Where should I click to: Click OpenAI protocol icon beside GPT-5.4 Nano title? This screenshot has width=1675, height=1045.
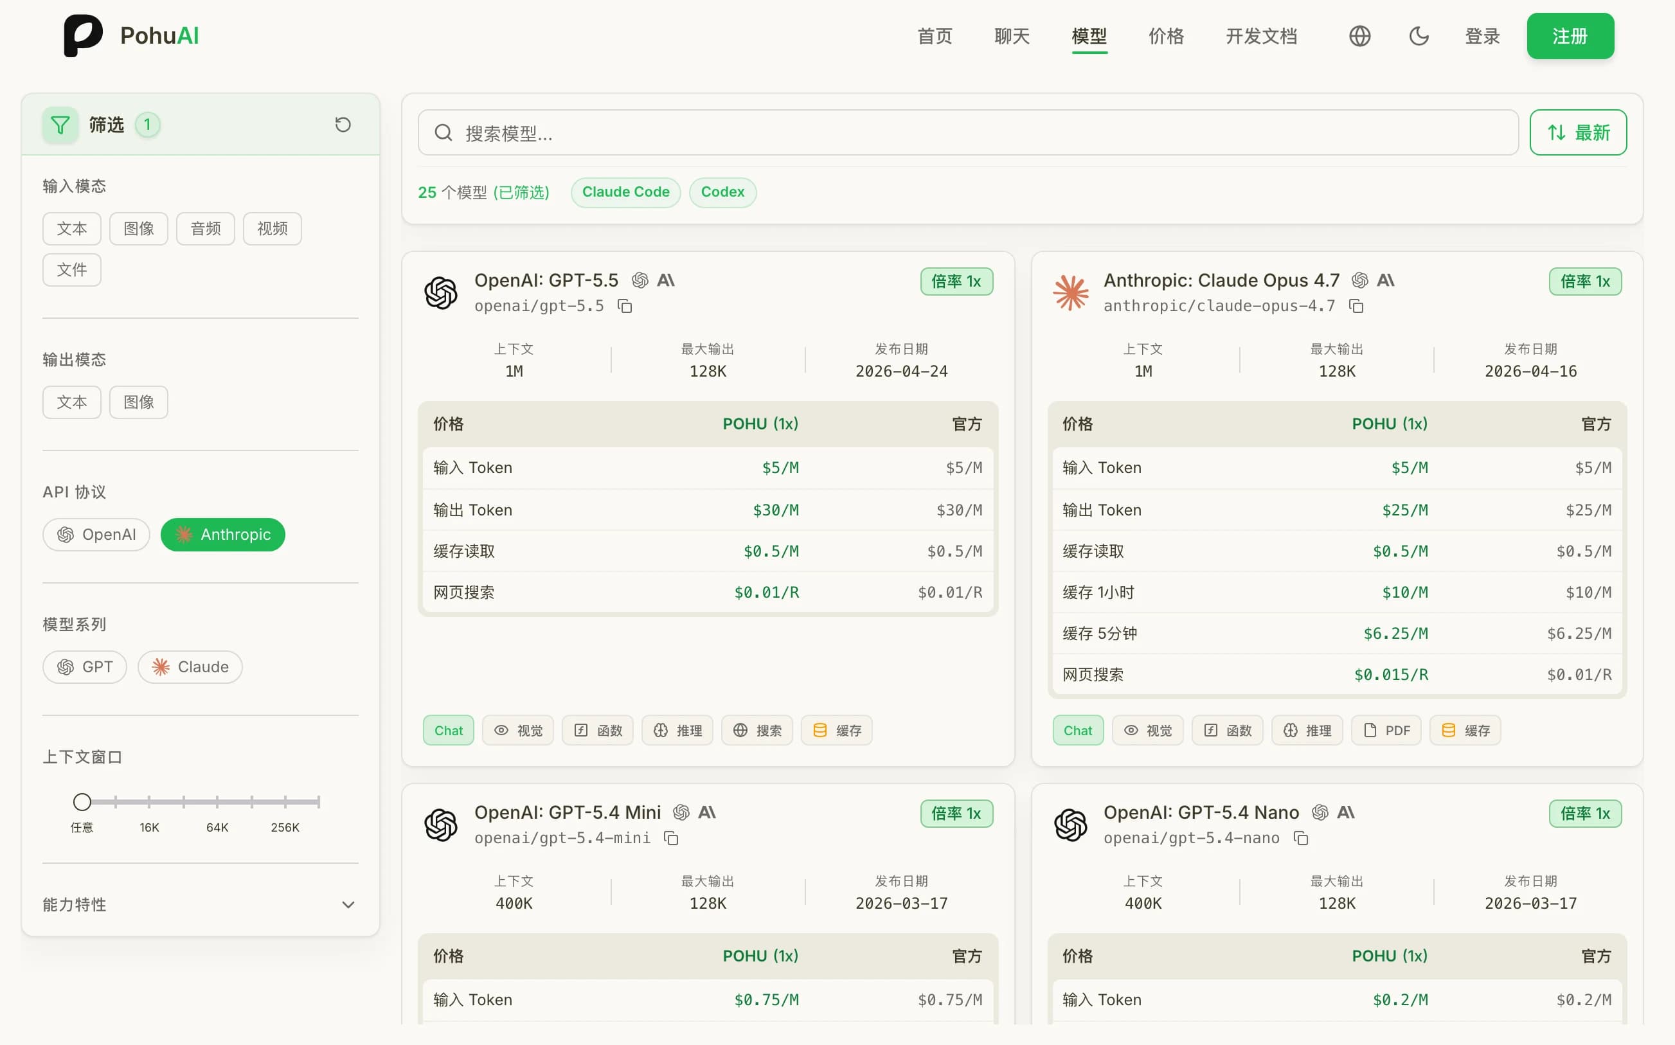tap(1320, 812)
